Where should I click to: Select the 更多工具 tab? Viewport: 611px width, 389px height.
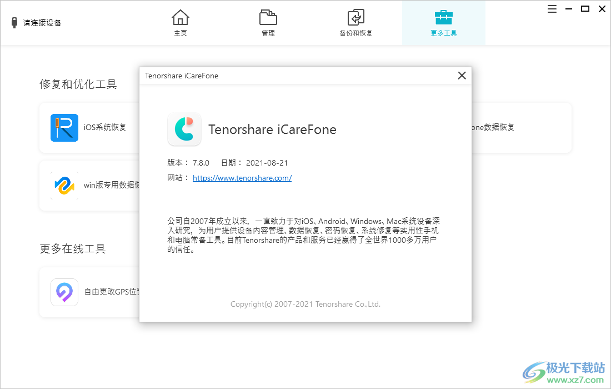(x=443, y=23)
